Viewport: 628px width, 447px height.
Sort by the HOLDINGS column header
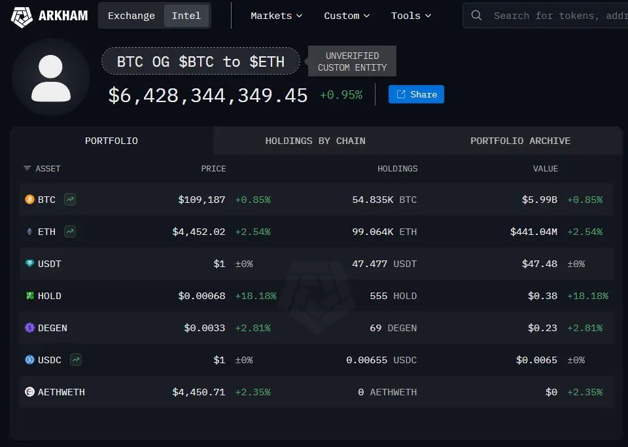(397, 169)
